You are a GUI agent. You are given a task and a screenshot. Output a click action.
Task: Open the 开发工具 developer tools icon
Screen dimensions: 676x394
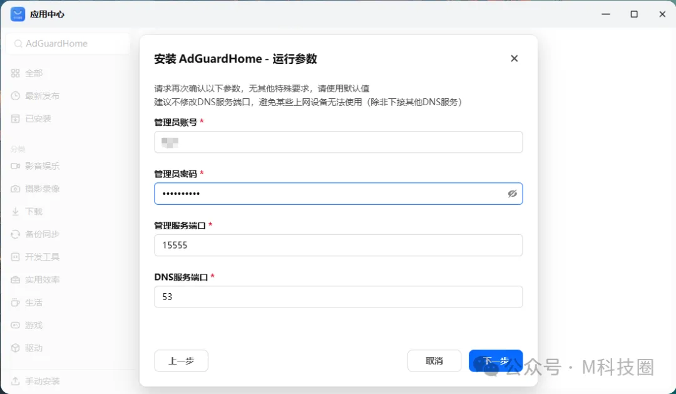[x=14, y=256]
